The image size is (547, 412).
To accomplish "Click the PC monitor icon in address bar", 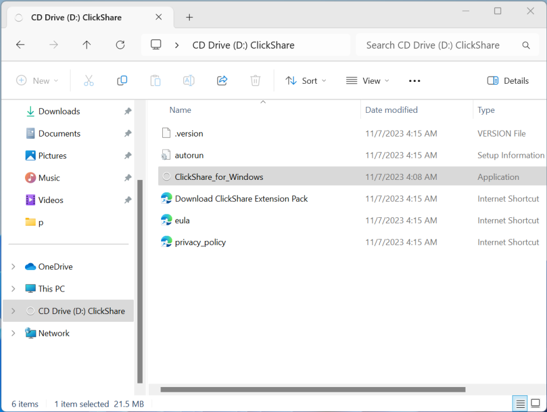I will (x=156, y=45).
